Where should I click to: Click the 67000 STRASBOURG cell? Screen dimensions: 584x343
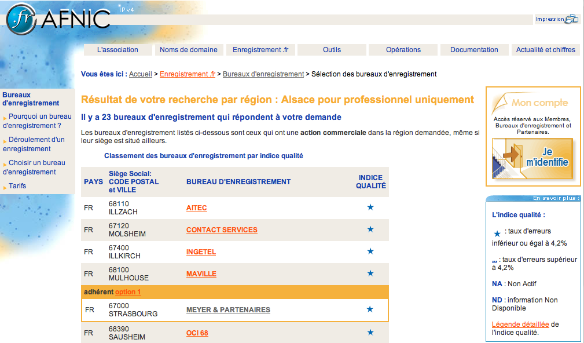coord(133,310)
